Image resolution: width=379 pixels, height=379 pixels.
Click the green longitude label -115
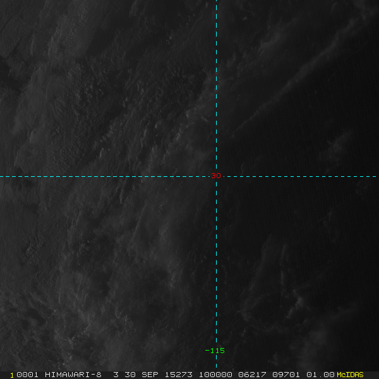[x=215, y=351]
